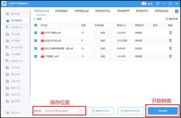Switch to the PDF转Excel tab

(82, 11)
